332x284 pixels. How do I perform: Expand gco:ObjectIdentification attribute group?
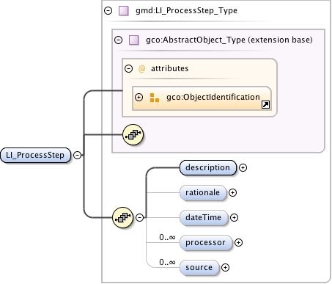139,97
